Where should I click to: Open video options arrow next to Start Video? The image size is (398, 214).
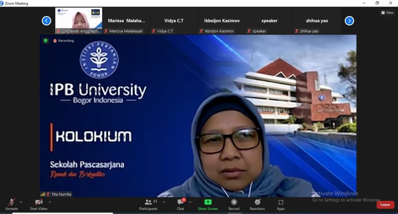tap(50, 202)
